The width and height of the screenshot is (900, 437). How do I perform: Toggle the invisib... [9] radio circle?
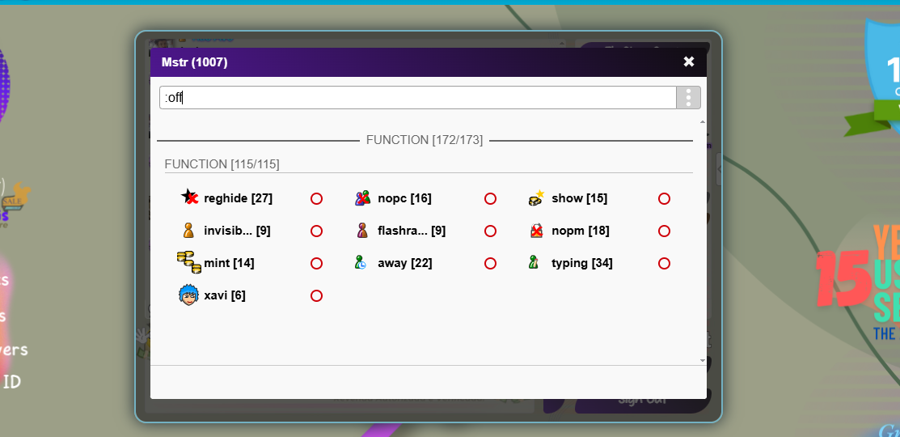click(x=316, y=231)
